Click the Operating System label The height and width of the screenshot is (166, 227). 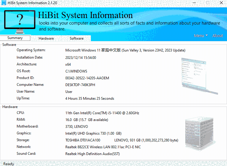point(31,50)
